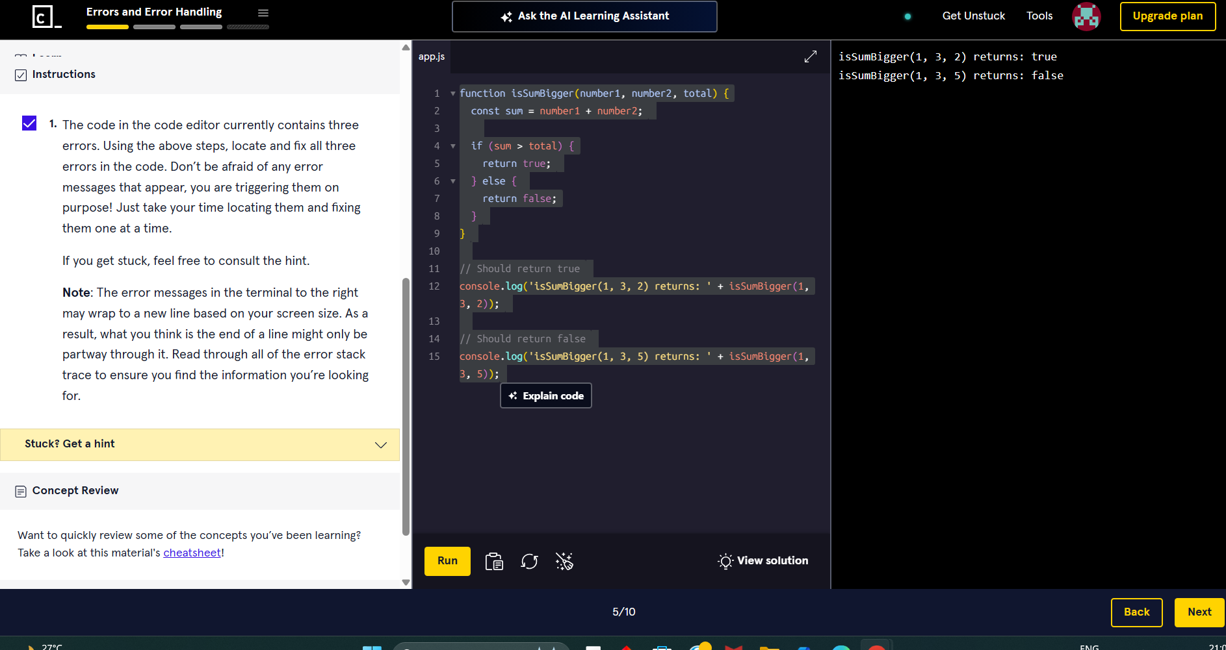Click the lesson progress bar
This screenshot has height=650, width=1226.
coord(177,27)
